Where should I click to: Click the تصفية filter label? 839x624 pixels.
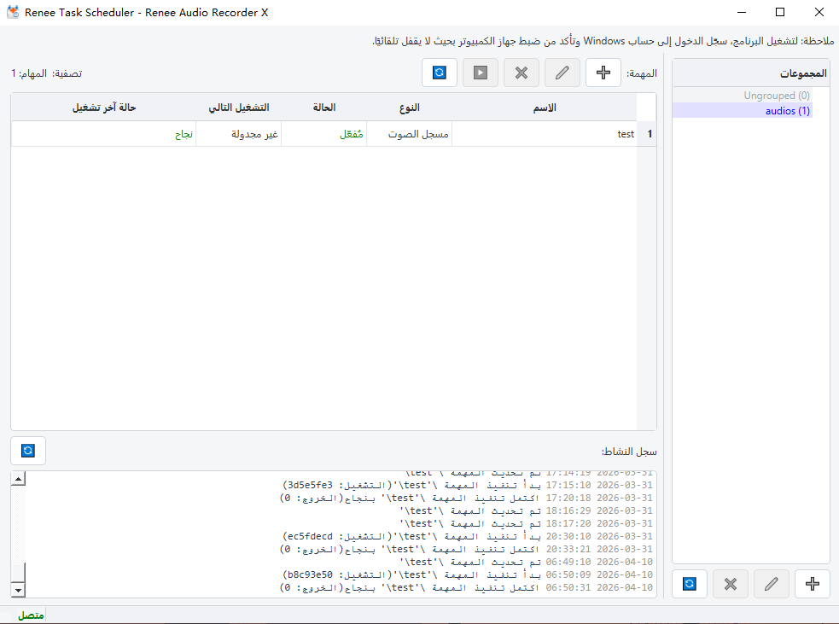click(x=67, y=73)
